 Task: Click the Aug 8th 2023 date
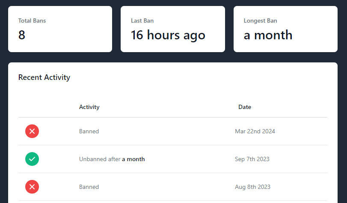(x=252, y=187)
